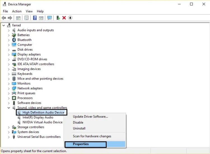Viewport: 210px width, 154px height.
Task: Open the Help menu
Action: (x=40, y=11)
